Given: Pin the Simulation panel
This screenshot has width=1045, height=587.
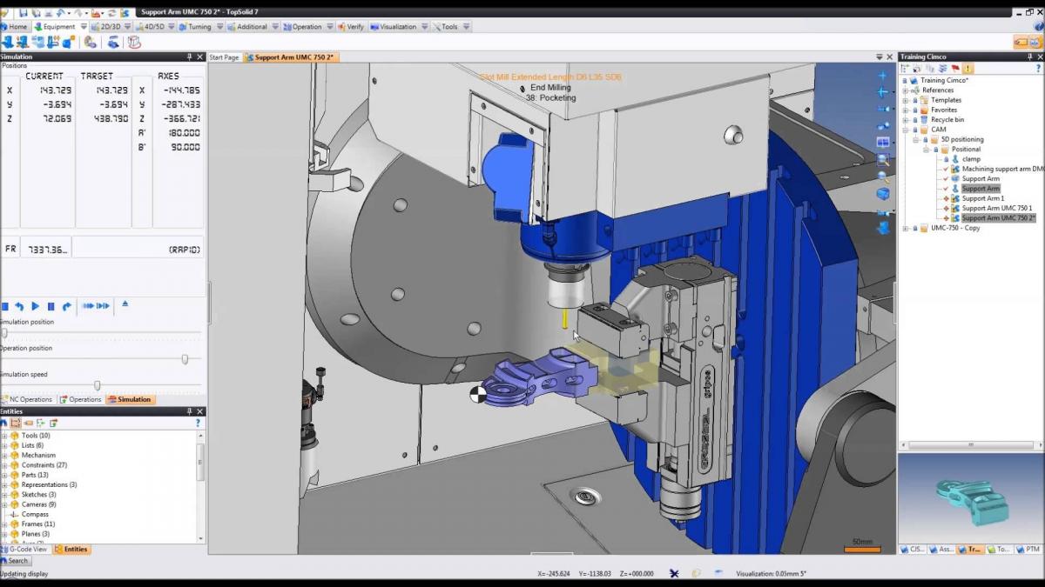Looking at the screenshot, I should pyautogui.click(x=190, y=57).
